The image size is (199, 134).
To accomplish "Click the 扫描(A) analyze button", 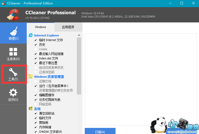I will 100,131.
